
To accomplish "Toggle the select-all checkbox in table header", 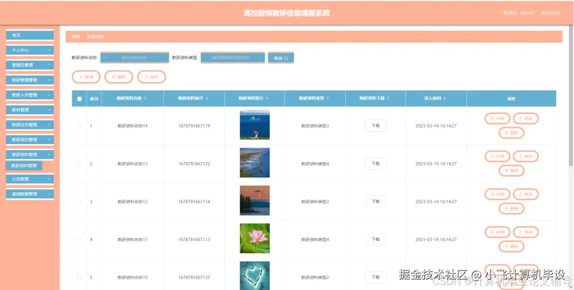I will [78, 98].
